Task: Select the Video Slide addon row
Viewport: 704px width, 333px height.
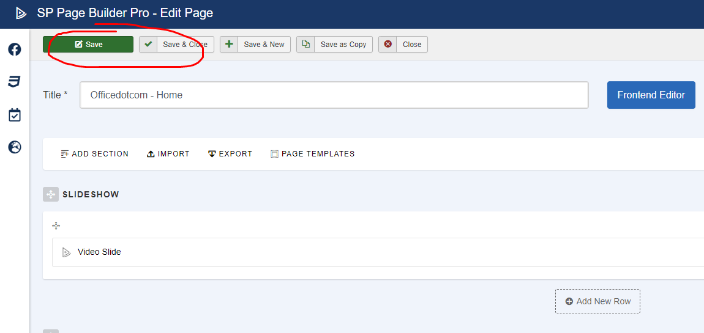Action: [378, 252]
